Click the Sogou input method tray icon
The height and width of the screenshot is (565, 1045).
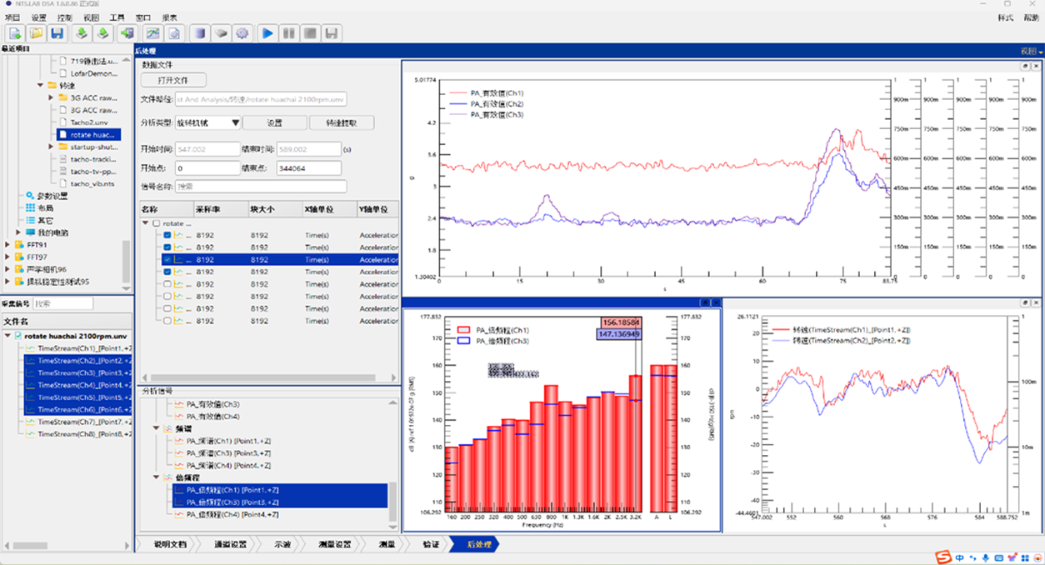(x=943, y=557)
